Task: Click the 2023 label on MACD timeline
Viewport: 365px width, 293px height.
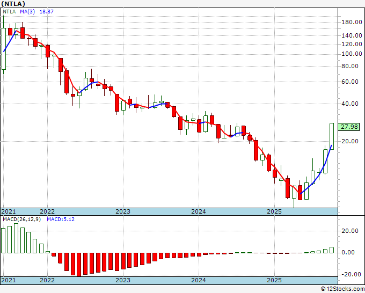Action: (123, 280)
